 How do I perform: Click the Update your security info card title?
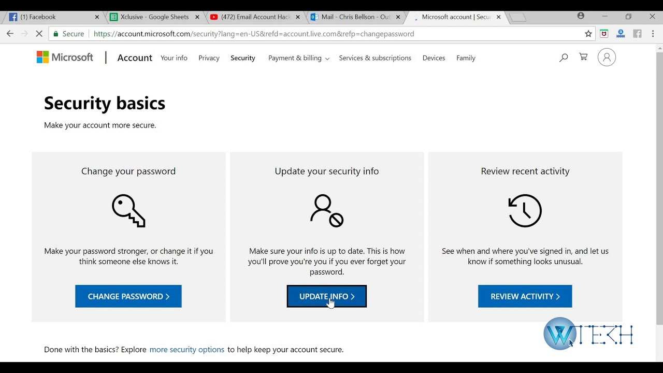(x=327, y=171)
